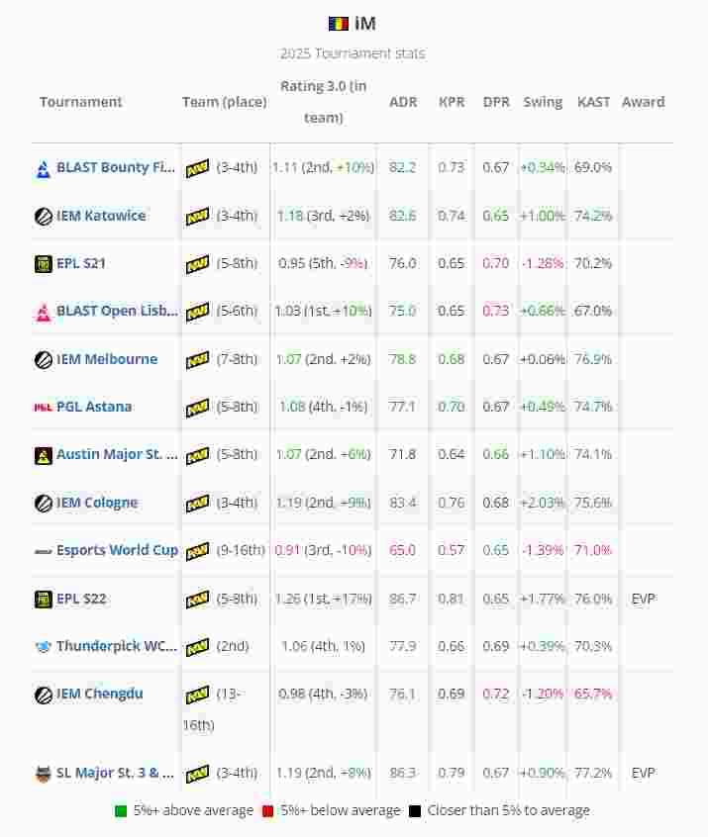708x837 pixels.
Task: Click the Romanian flag beside iM
Action: click(x=339, y=24)
